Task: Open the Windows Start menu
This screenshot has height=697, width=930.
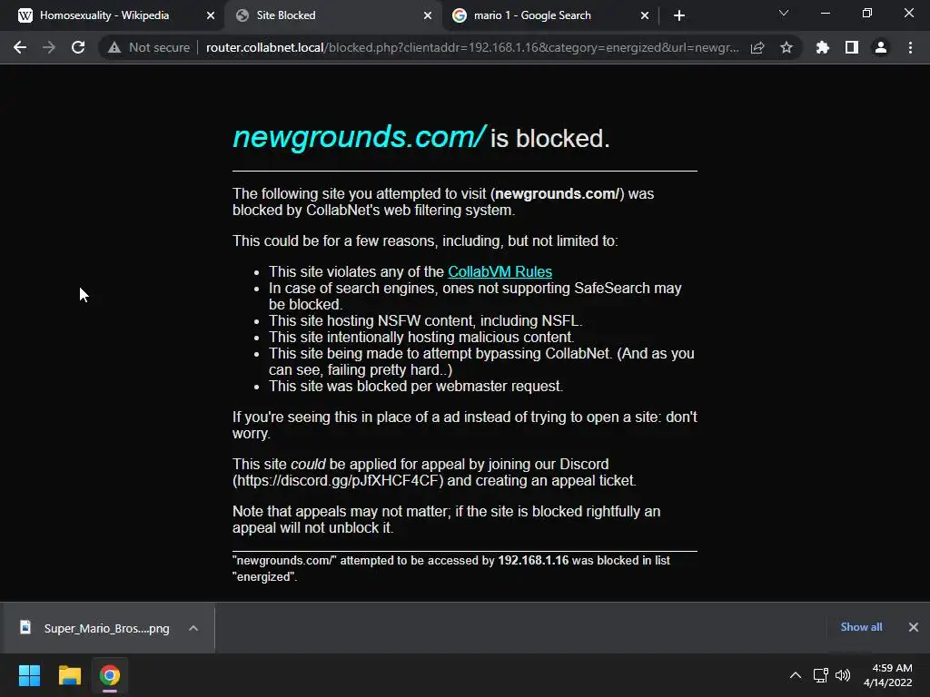Action: 29,675
